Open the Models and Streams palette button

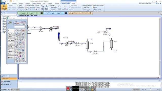(4, 7)
